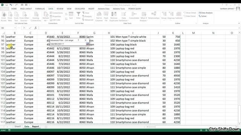The image size is (241, 135).
Task: Click the Select All corner triangle
Action: click(x=3, y=33)
